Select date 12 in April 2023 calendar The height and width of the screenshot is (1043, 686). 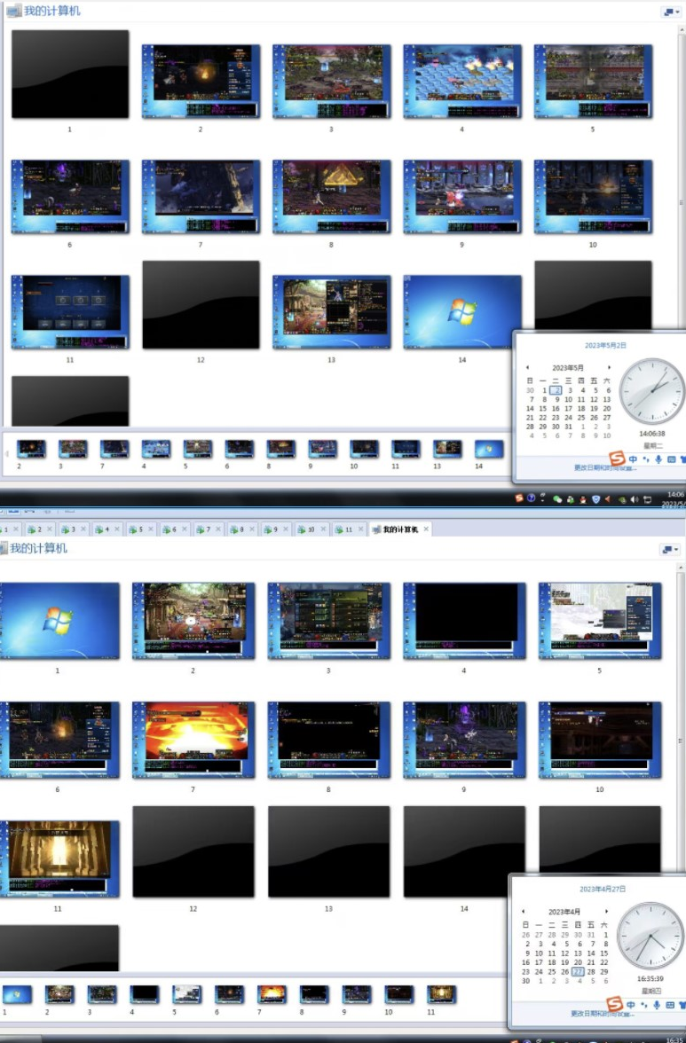(x=564, y=953)
